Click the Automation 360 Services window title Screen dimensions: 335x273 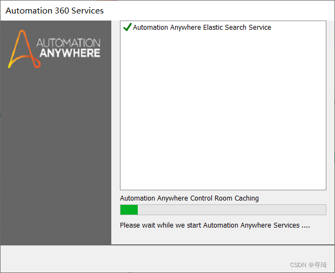point(55,11)
